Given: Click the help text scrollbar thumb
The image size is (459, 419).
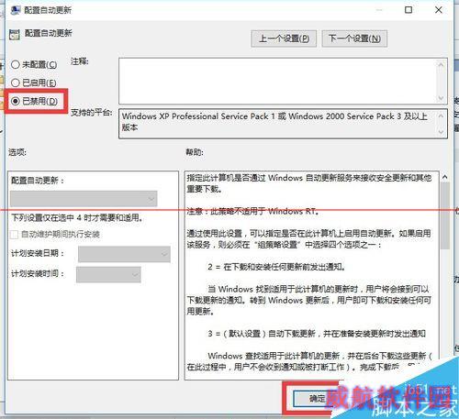Looking at the screenshot, I should tap(445, 215).
